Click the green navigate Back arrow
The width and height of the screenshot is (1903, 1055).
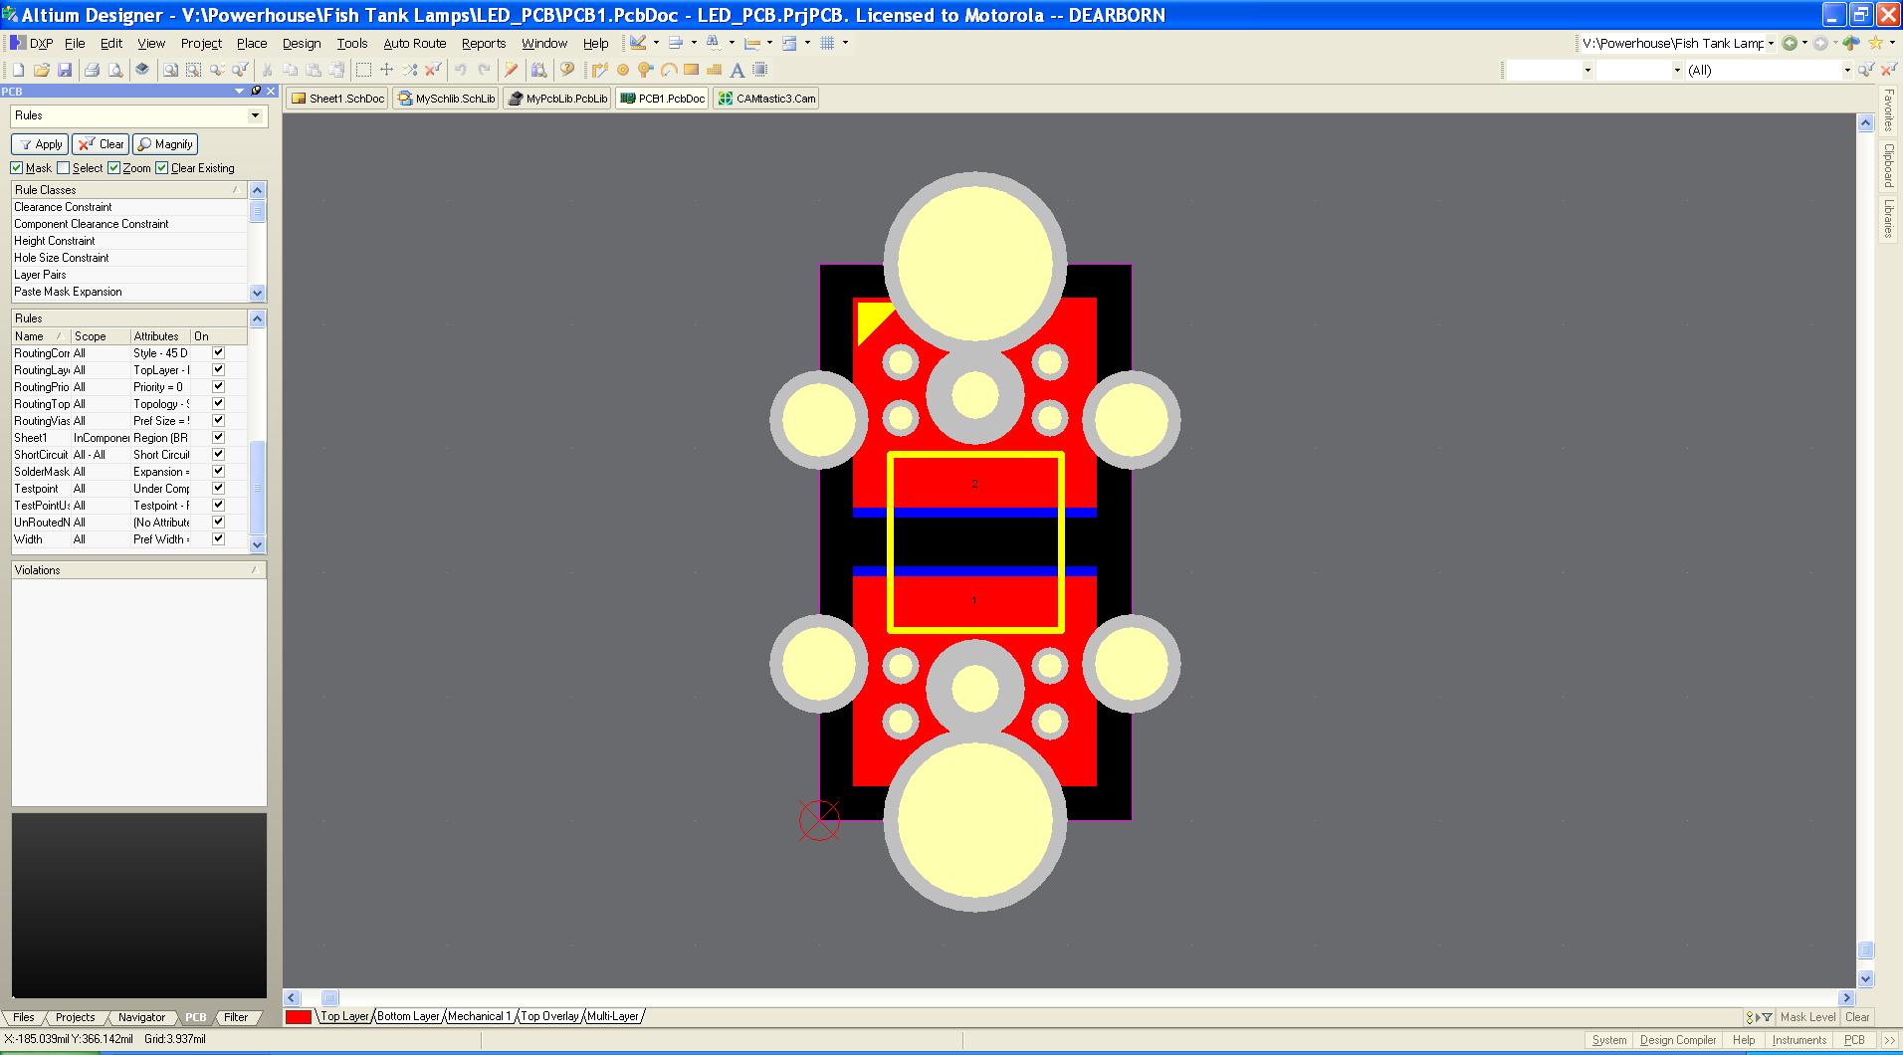point(1790,43)
